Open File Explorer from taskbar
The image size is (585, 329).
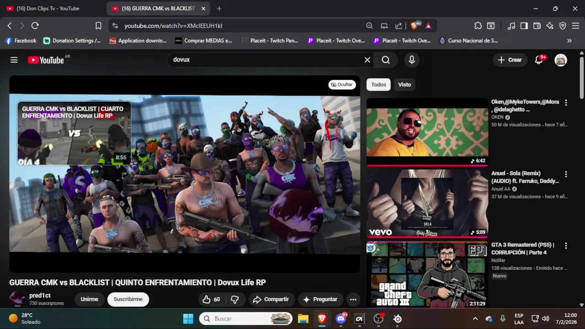coord(303,318)
